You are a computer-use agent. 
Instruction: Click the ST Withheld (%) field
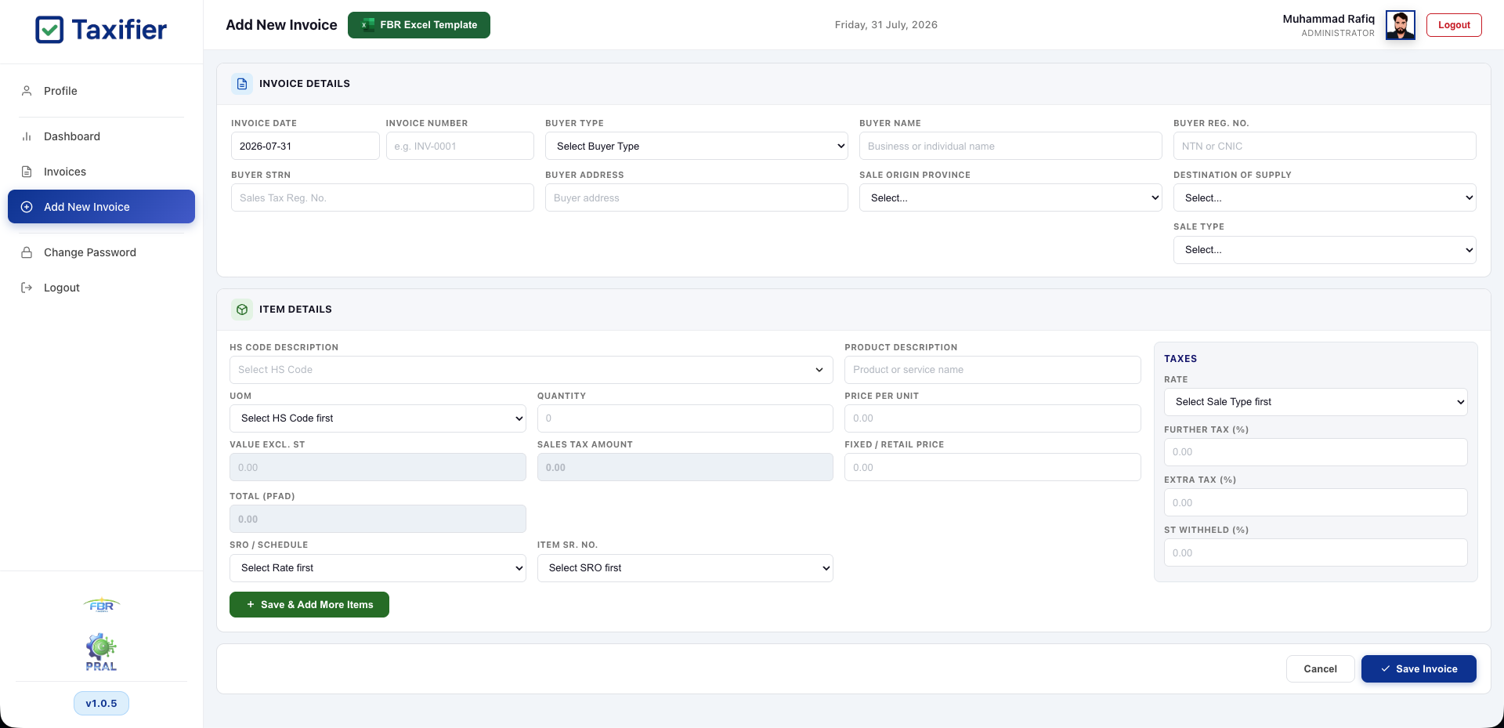pyautogui.click(x=1316, y=552)
